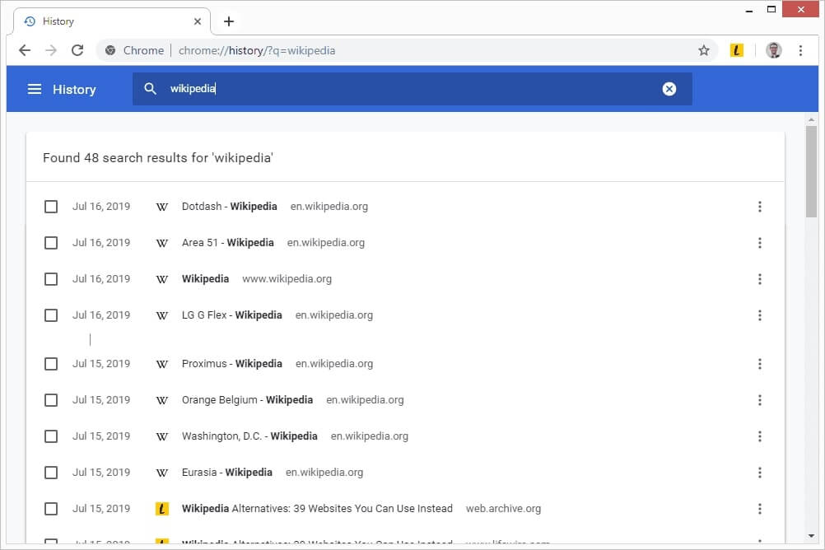Check the web.archive.org Wikipedia Alternatives entry
This screenshot has height=550, width=825.
click(51, 509)
